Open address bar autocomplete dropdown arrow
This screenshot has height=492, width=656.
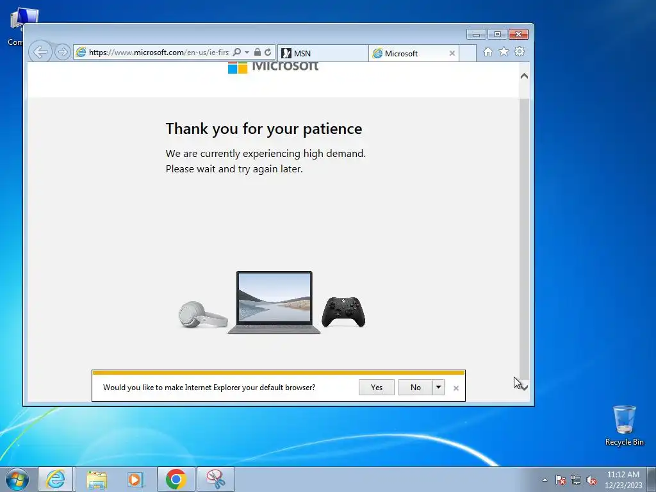coord(247,53)
